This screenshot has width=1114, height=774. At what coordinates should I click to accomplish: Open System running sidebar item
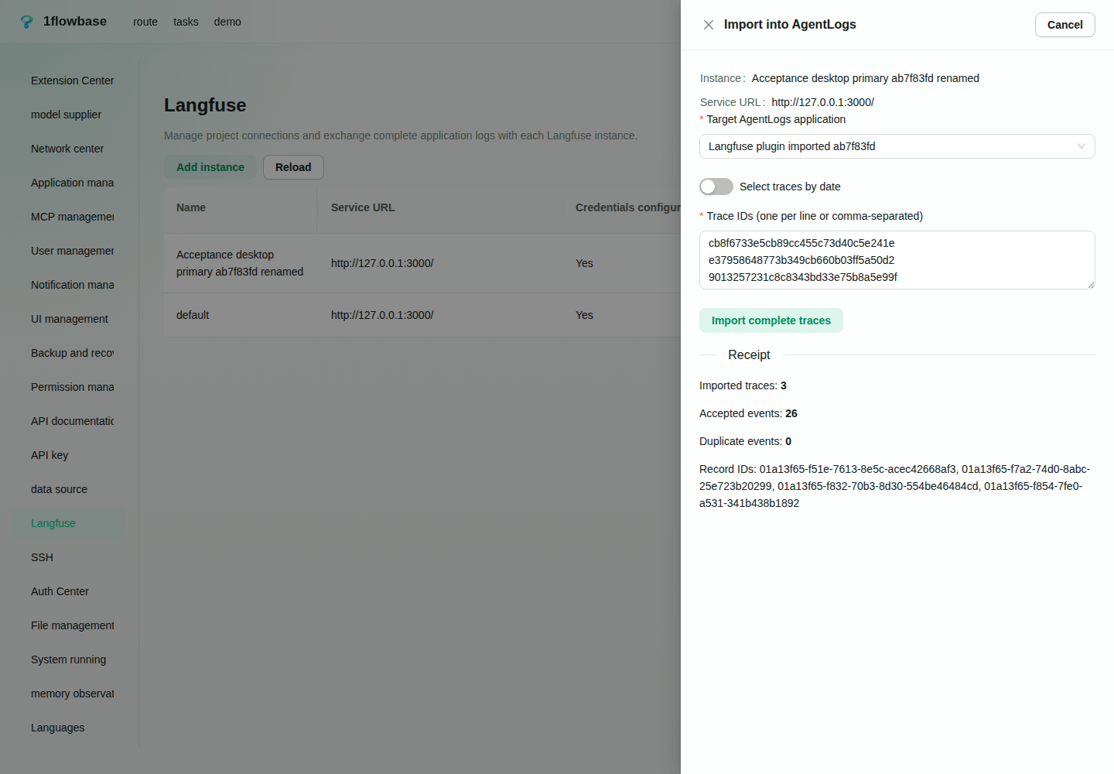tap(69, 659)
